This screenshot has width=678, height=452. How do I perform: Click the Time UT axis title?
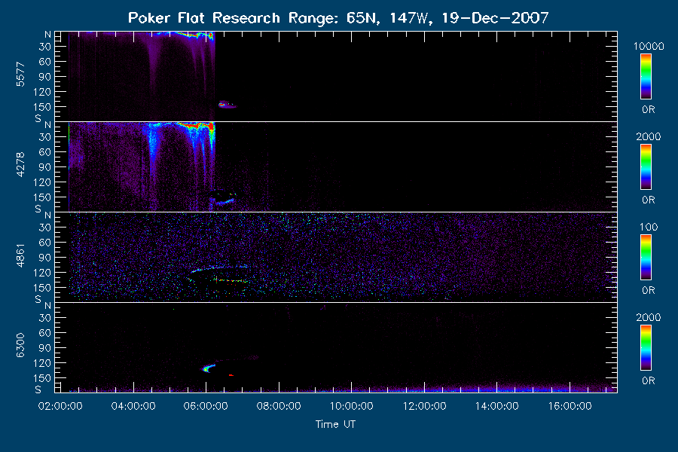[335, 424]
